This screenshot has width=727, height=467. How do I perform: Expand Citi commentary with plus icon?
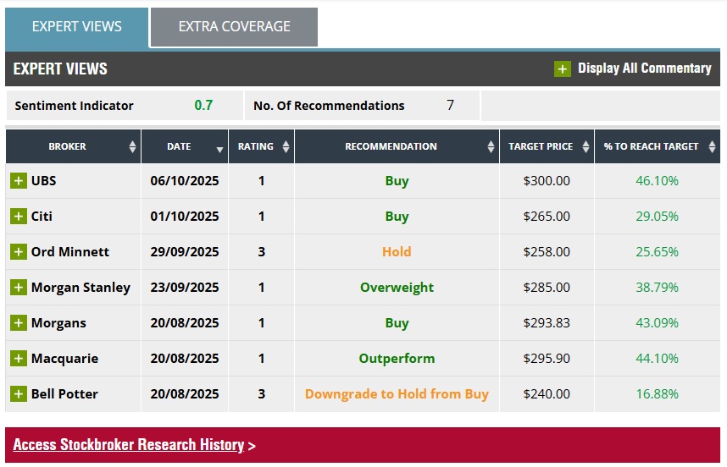pos(19,217)
